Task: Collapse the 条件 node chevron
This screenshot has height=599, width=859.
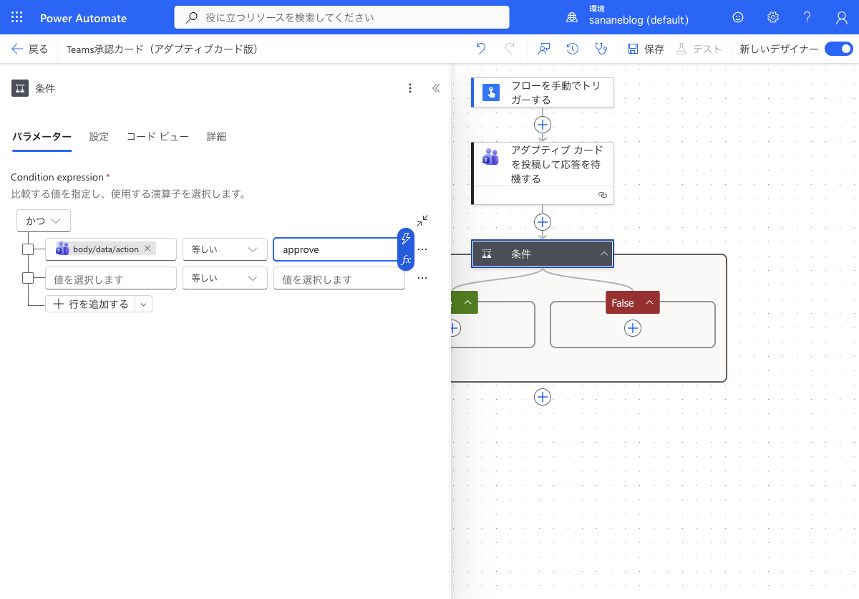Action: [604, 254]
